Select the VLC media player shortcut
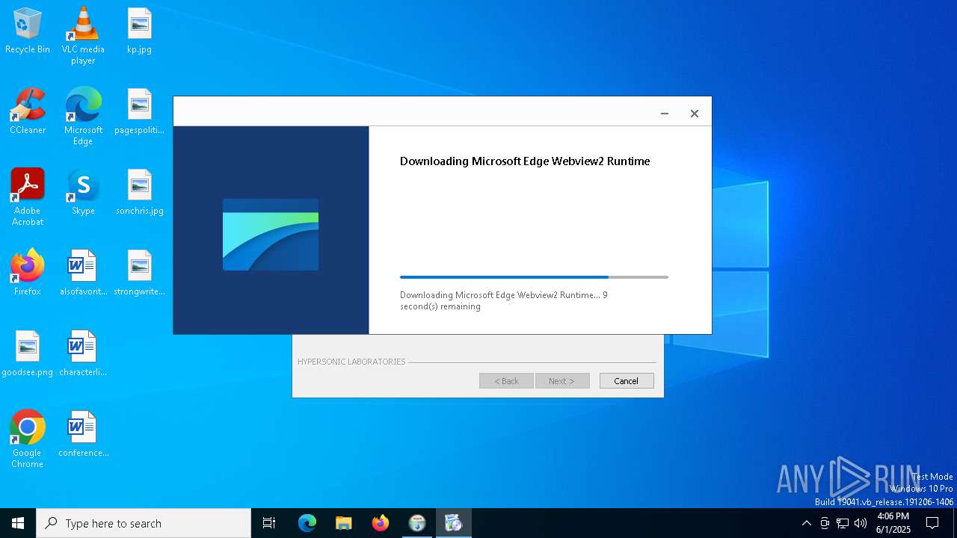957x538 pixels. click(x=83, y=36)
